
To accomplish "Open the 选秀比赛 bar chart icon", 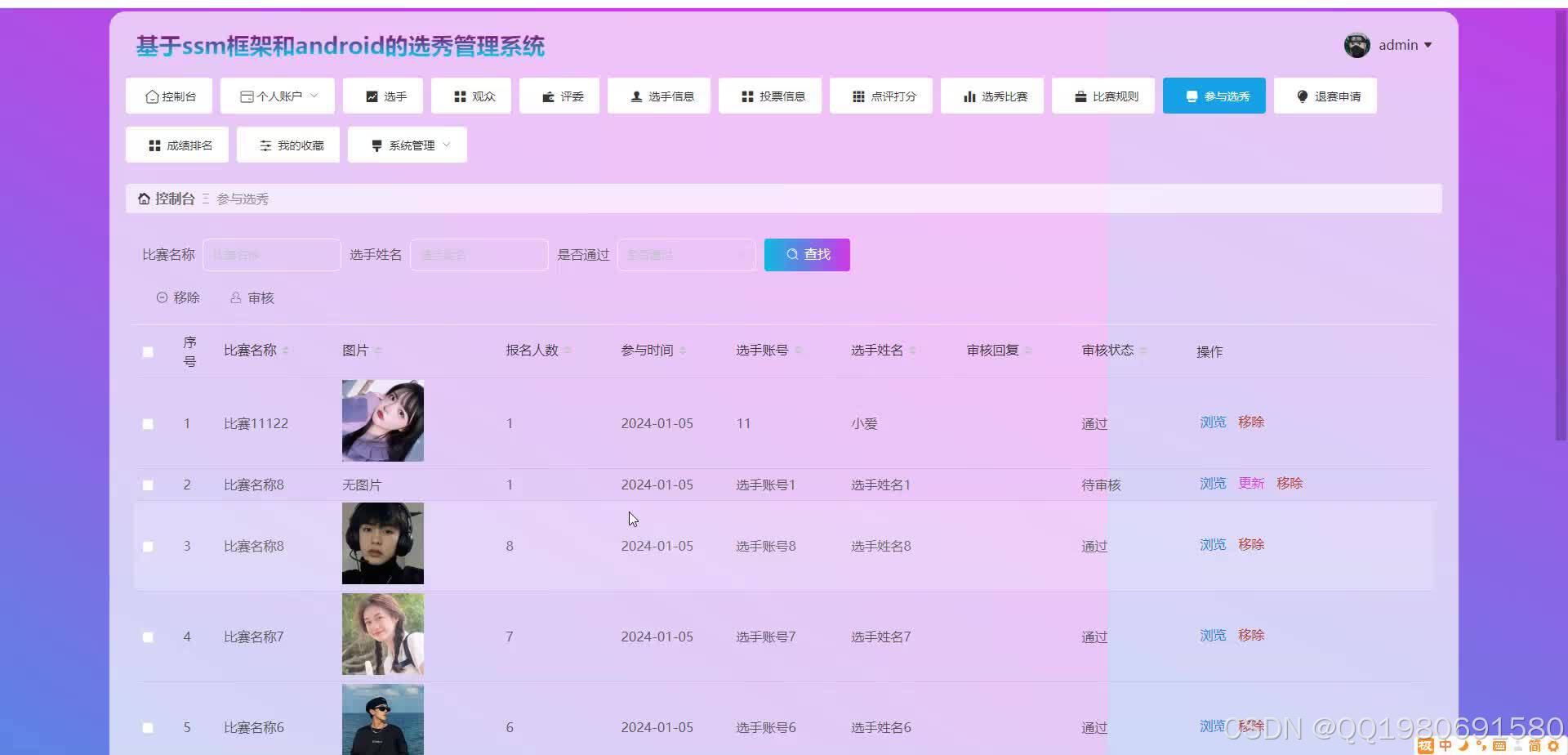I will point(969,96).
